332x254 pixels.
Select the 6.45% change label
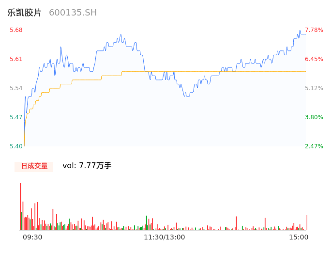point(314,59)
